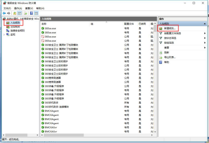Viewport: 209px width, 143px height.
Task: Click 导出列表 in the actions pane
Action: pos(170,57)
